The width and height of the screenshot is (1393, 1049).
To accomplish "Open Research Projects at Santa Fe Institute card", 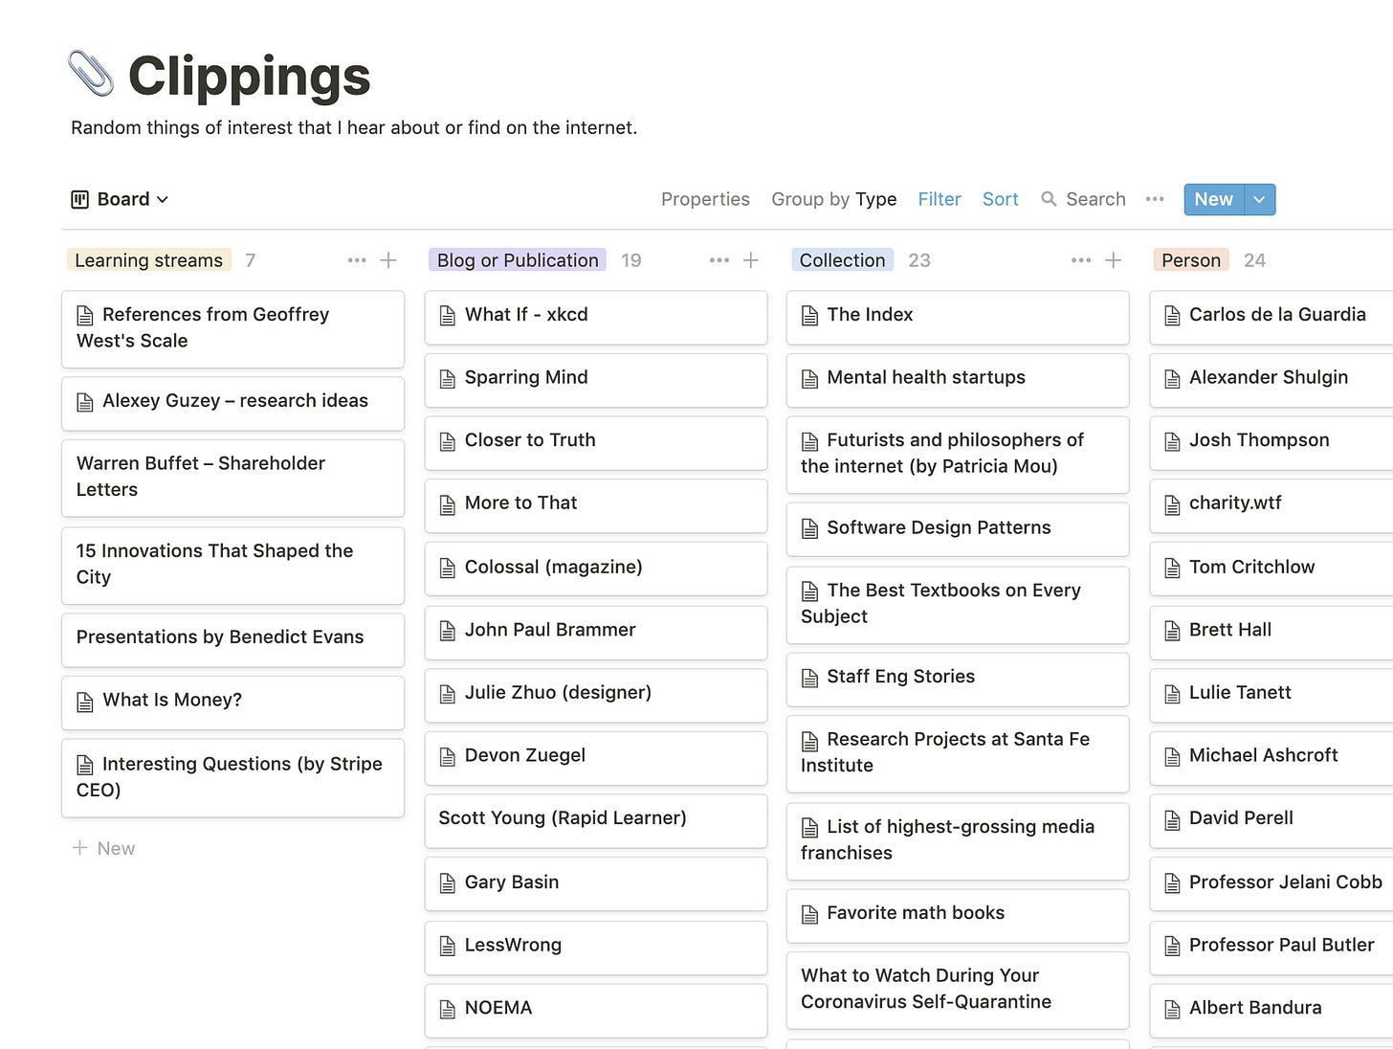I will [x=958, y=753].
